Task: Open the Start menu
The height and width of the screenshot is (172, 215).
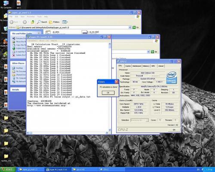Action: [8, 169]
